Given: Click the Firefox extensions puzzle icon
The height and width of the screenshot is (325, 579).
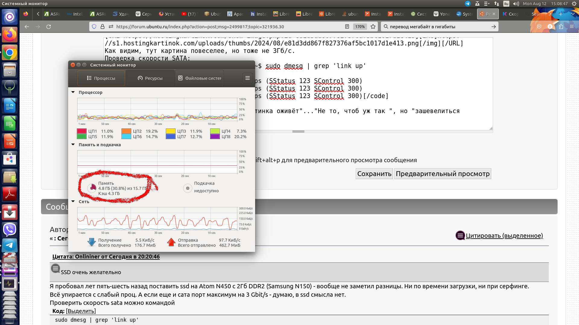Looking at the screenshot, I should click(561, 27).
